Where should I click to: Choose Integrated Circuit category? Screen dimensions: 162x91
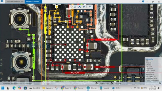click(x=151, y=78)
